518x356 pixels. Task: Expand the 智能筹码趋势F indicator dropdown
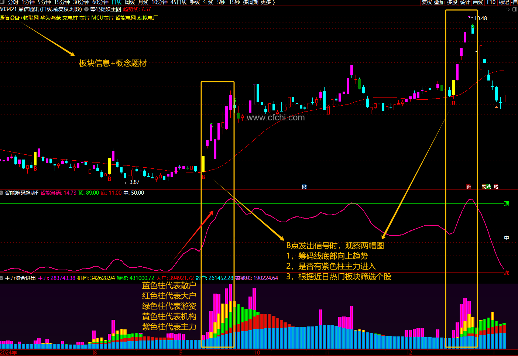point(2,193)
